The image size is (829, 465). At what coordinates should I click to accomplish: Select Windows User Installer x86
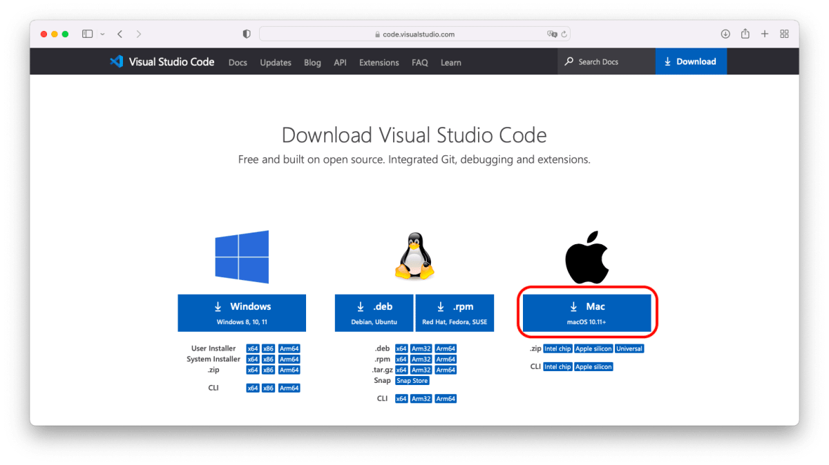[269, 348]
